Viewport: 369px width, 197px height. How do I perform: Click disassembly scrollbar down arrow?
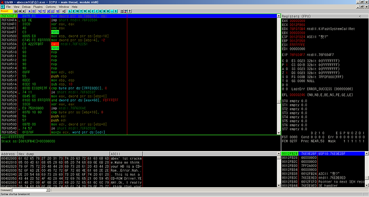tap(279, 133)
